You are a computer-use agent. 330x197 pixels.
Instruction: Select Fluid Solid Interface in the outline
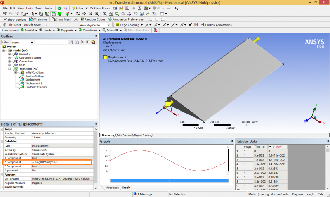coord(36,87)
